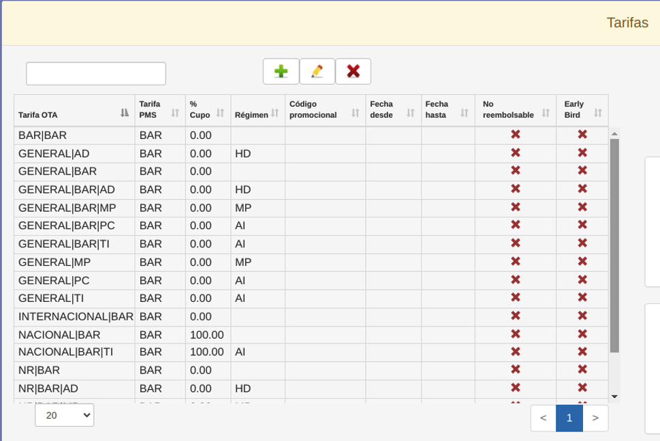The height and width of the screenshot is (441, 660).
Task: Click the red X delete tariff button
Action: pos(353,71)
